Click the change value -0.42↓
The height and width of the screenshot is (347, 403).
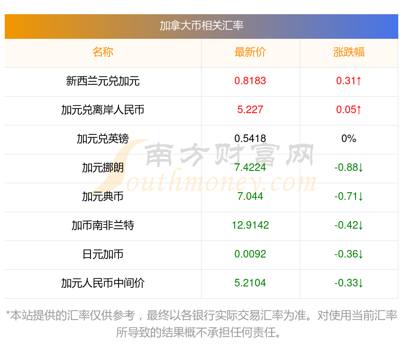tap(349, 225)
